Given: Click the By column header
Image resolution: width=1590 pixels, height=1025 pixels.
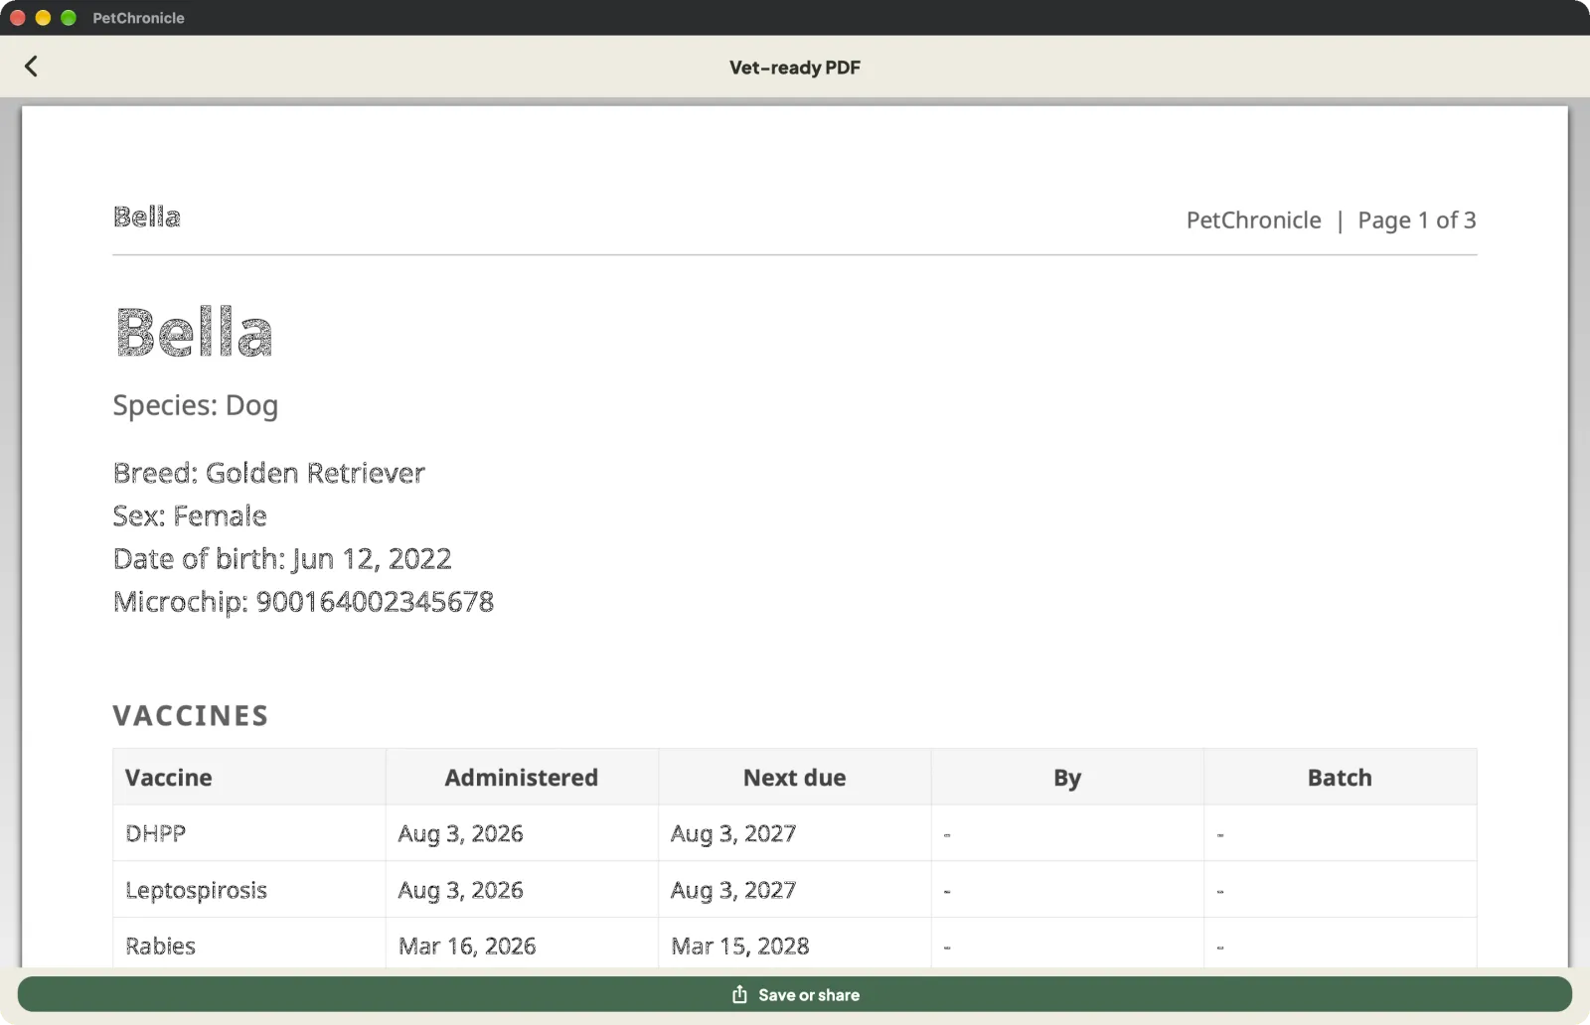Looking at the screenshot, I should (x=1067, y=778).
